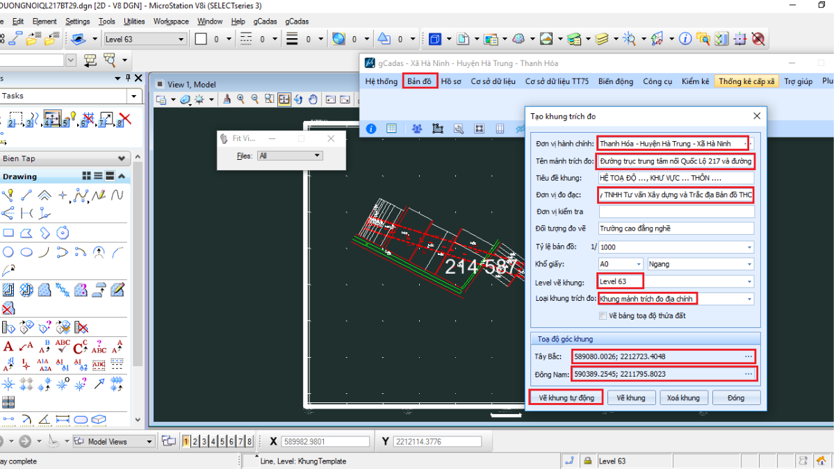The width and height of the screenshot is (834, 469).
Task: Open the 'Bản đồ' menu in gCadas
Action: [420, 81]
